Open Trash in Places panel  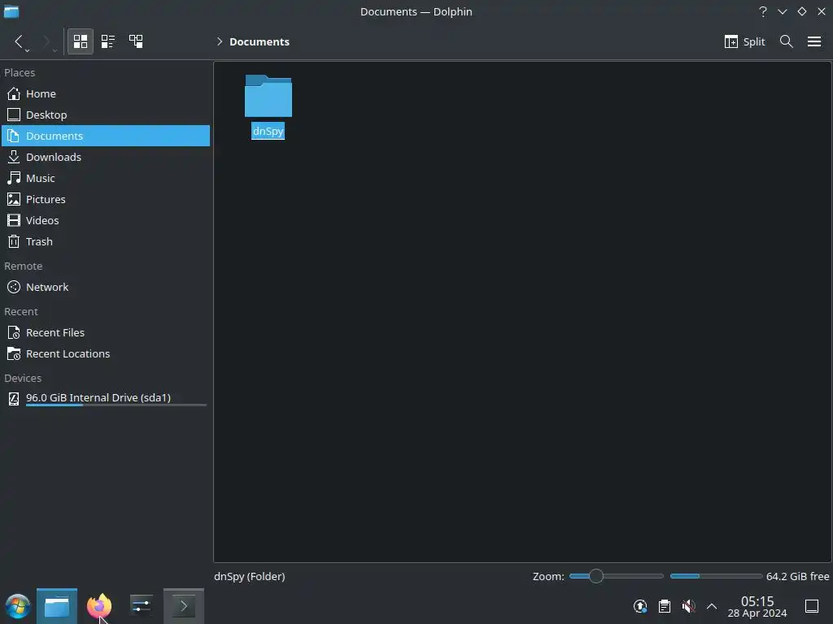pos(105,241)
